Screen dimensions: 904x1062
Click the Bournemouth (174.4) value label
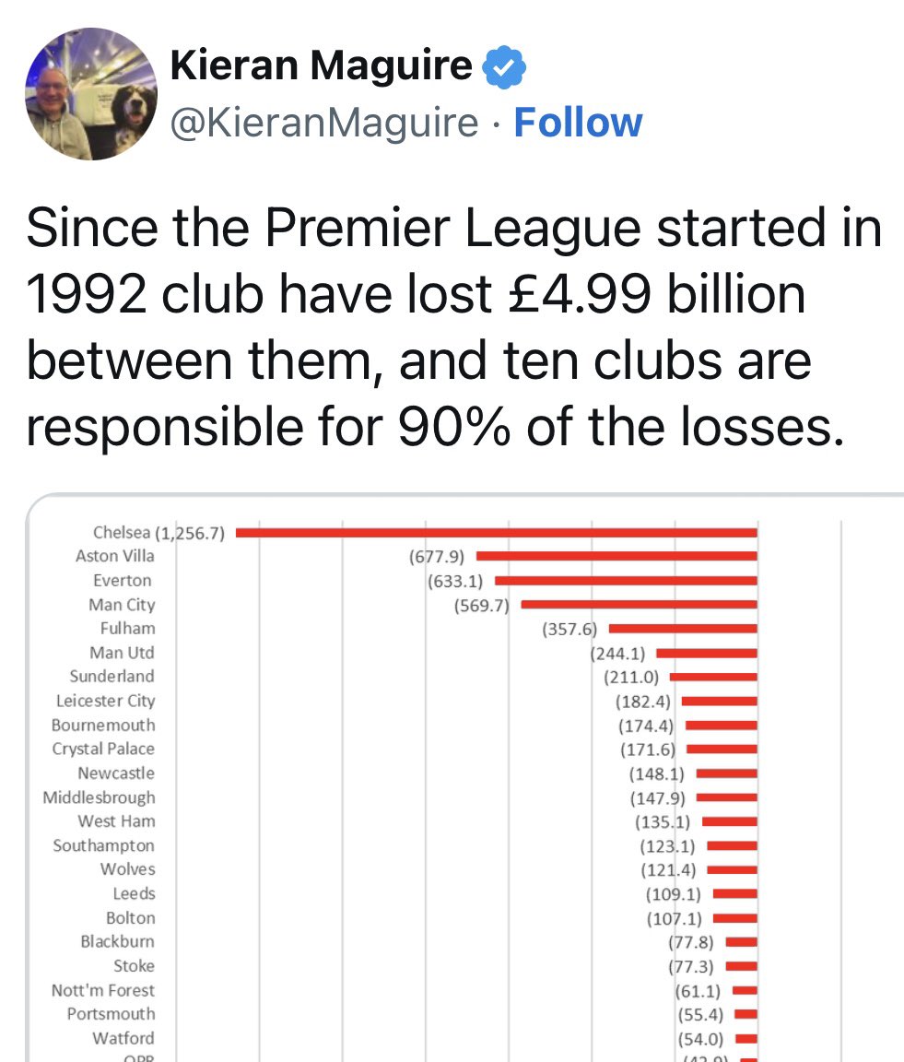646,726
